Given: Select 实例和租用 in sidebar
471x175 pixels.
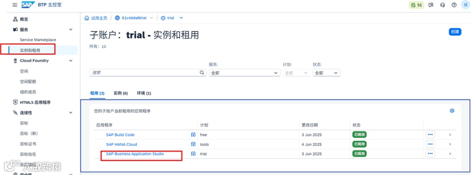Looking at the screenshot, I should [x=30, y=50].
